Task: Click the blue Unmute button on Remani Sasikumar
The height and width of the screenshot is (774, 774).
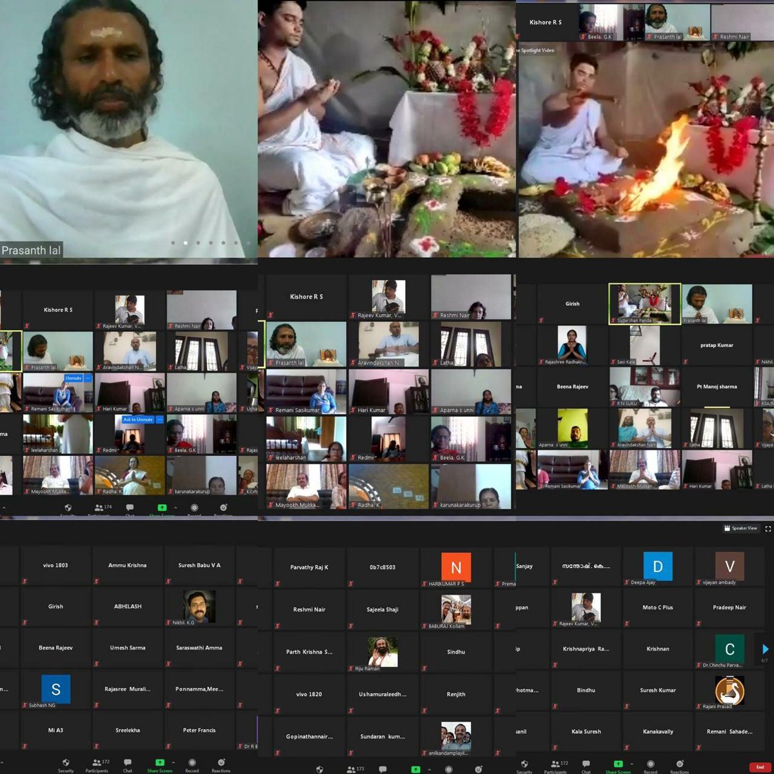Action: [x=74, y=378]
